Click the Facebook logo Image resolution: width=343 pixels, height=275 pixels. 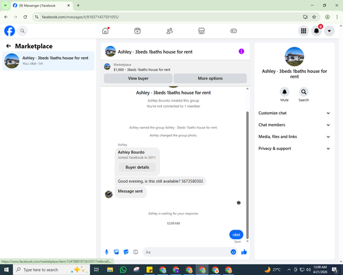pyautogui.click(x=10, y=31)
